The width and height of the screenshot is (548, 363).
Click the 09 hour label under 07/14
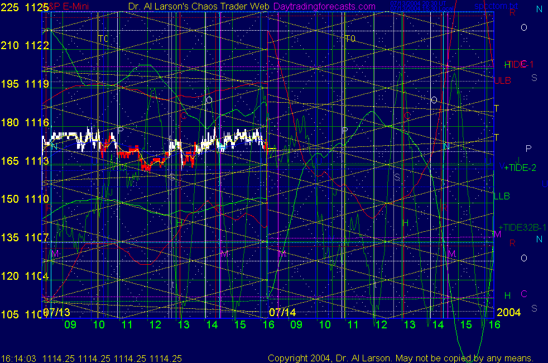296,325
